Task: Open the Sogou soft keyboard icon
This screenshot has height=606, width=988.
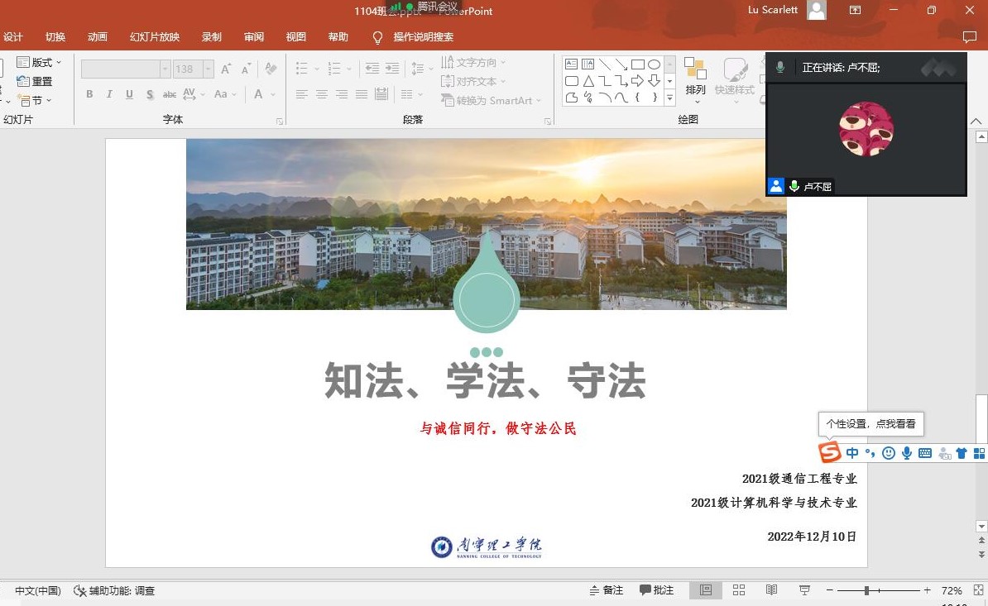Action: pyautogui.click(x=925, y=453)
